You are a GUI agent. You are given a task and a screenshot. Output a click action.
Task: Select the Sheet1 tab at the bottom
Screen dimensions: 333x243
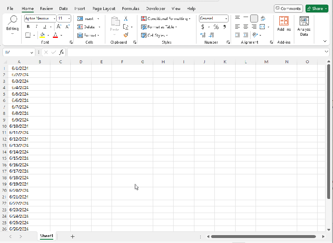47,236
